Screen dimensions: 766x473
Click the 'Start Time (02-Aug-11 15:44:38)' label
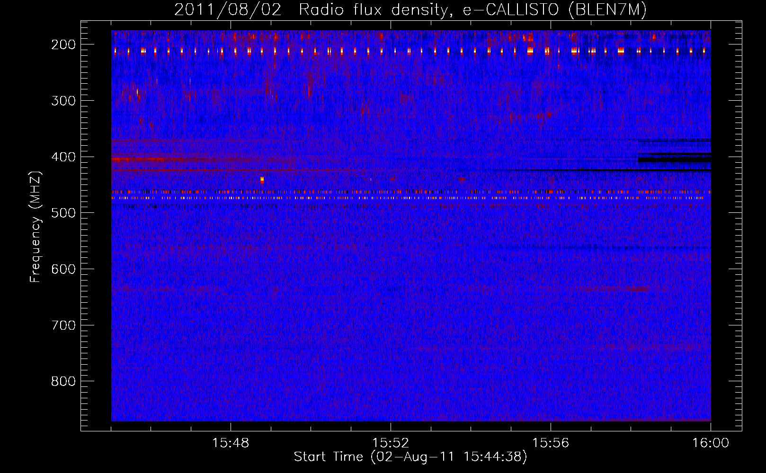pyautogui.click(x=410, y=457)
